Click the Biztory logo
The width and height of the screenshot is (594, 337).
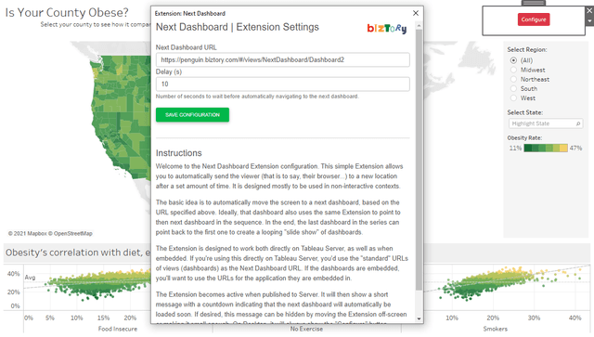[x=387, y=29]
